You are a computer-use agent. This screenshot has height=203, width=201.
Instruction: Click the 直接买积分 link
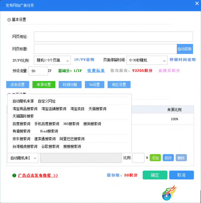[x=169, y=71]
